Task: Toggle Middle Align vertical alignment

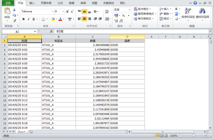Action: tap(84, 12)
